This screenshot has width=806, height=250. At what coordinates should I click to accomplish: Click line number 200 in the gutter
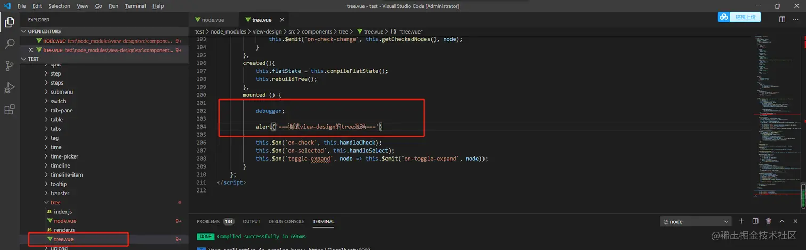point(201,95)
